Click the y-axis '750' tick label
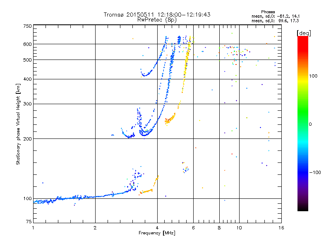 coord(27,26)
